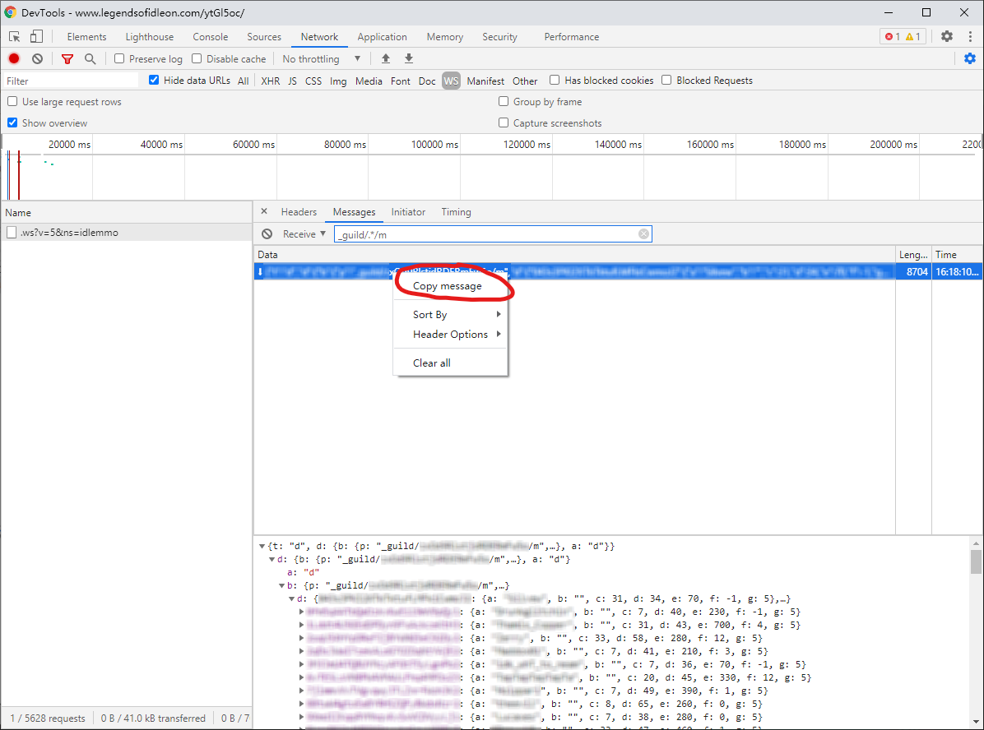This screenshot has height=730, width=984.
Task: Collapse the b: {p: "_guild/ node
Action: coord(281,586)
